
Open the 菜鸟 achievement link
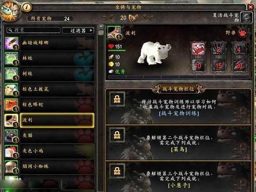179,149
